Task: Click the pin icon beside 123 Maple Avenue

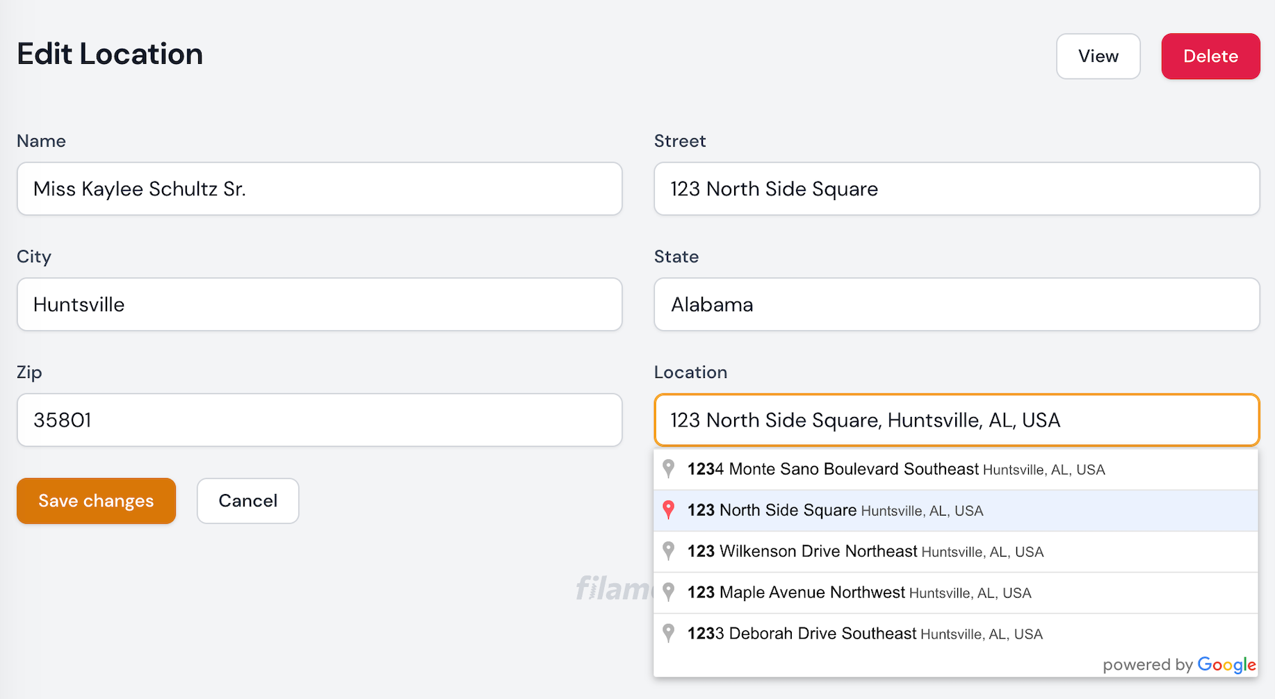Action: (668, 592)
